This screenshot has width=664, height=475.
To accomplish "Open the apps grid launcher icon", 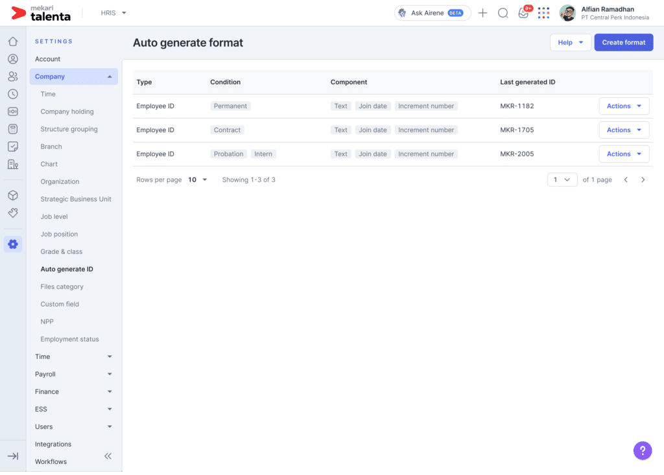I will (x=543, y=13).
